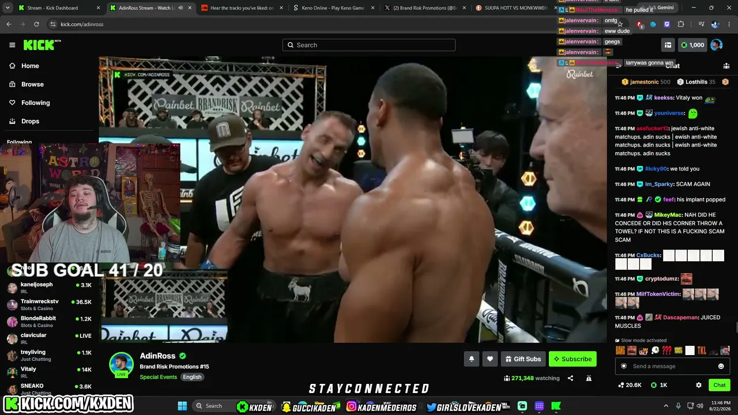Screen dimensions: 738x415
Task: Open the AdinRoss channel avatar
Action: pos(122,364)
